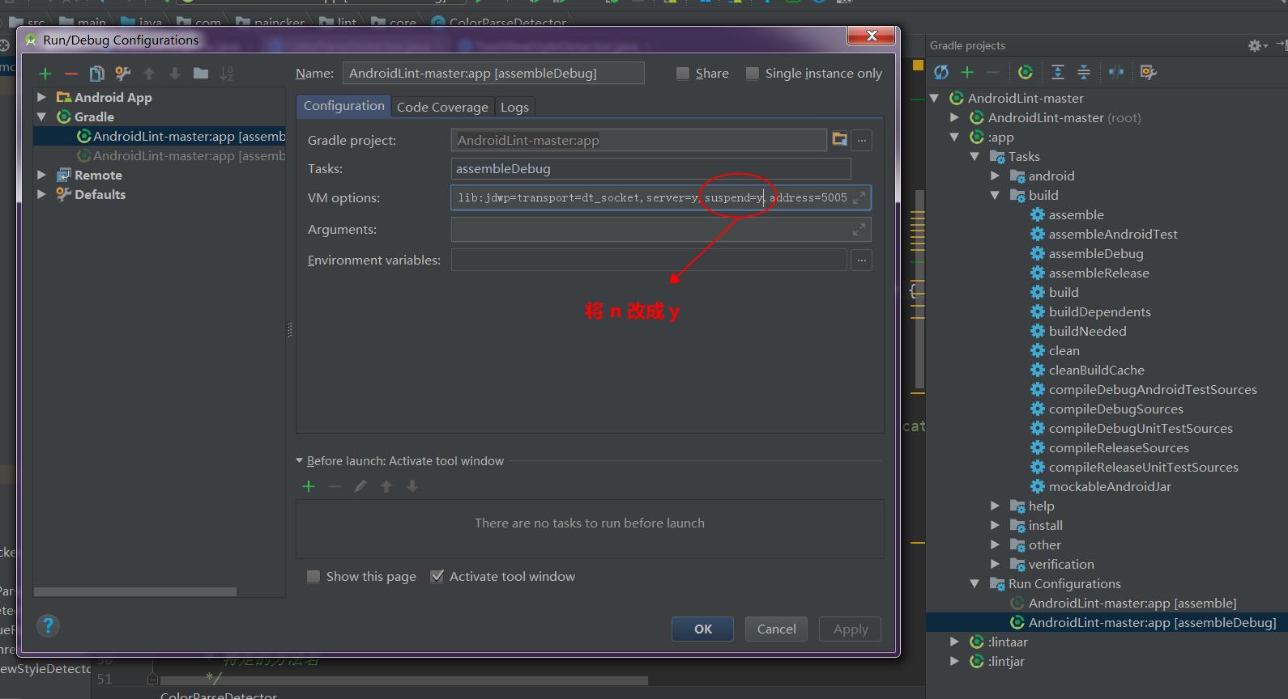1288x699 pixels.
Task: Click OK to save the configuration
Action: tap(702, 629)
